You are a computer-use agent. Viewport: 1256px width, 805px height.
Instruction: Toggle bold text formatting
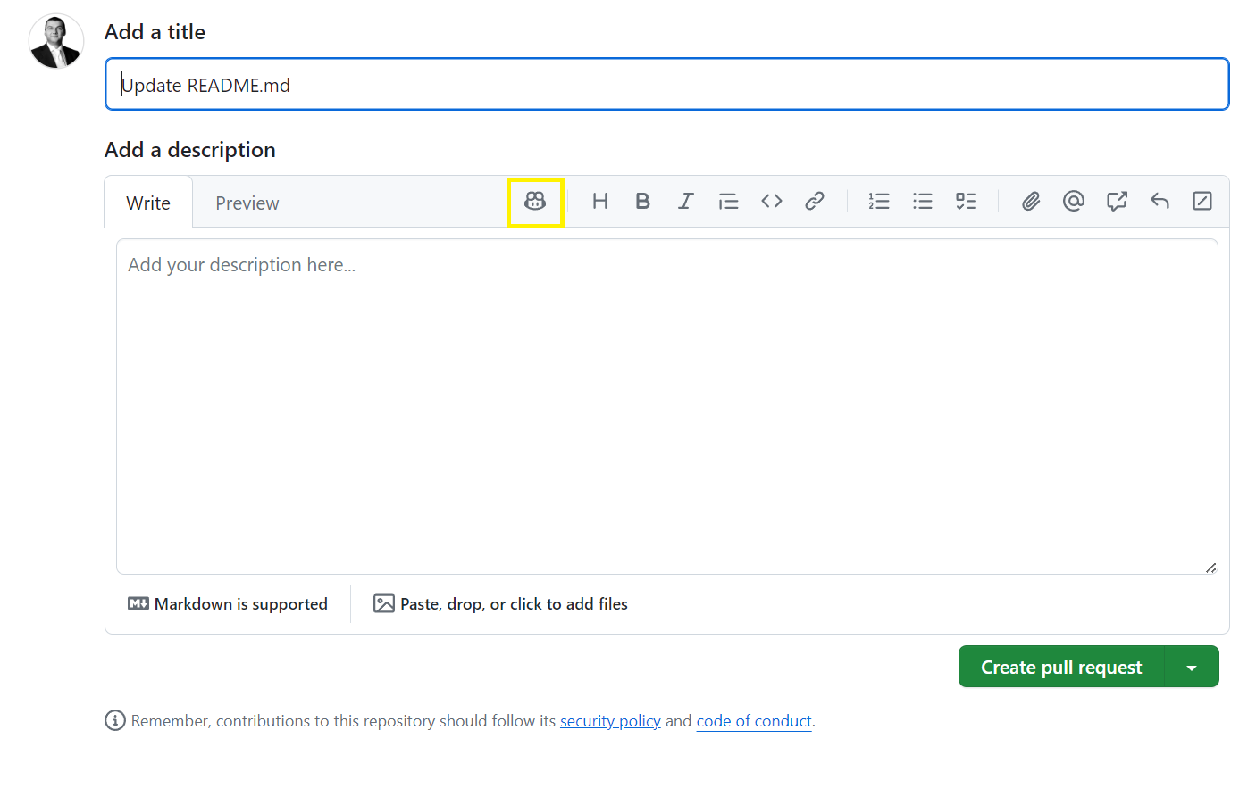tap(642, 202)
